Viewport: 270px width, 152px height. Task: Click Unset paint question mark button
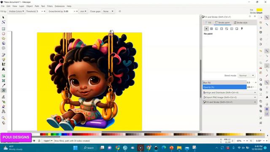(242, 29)
